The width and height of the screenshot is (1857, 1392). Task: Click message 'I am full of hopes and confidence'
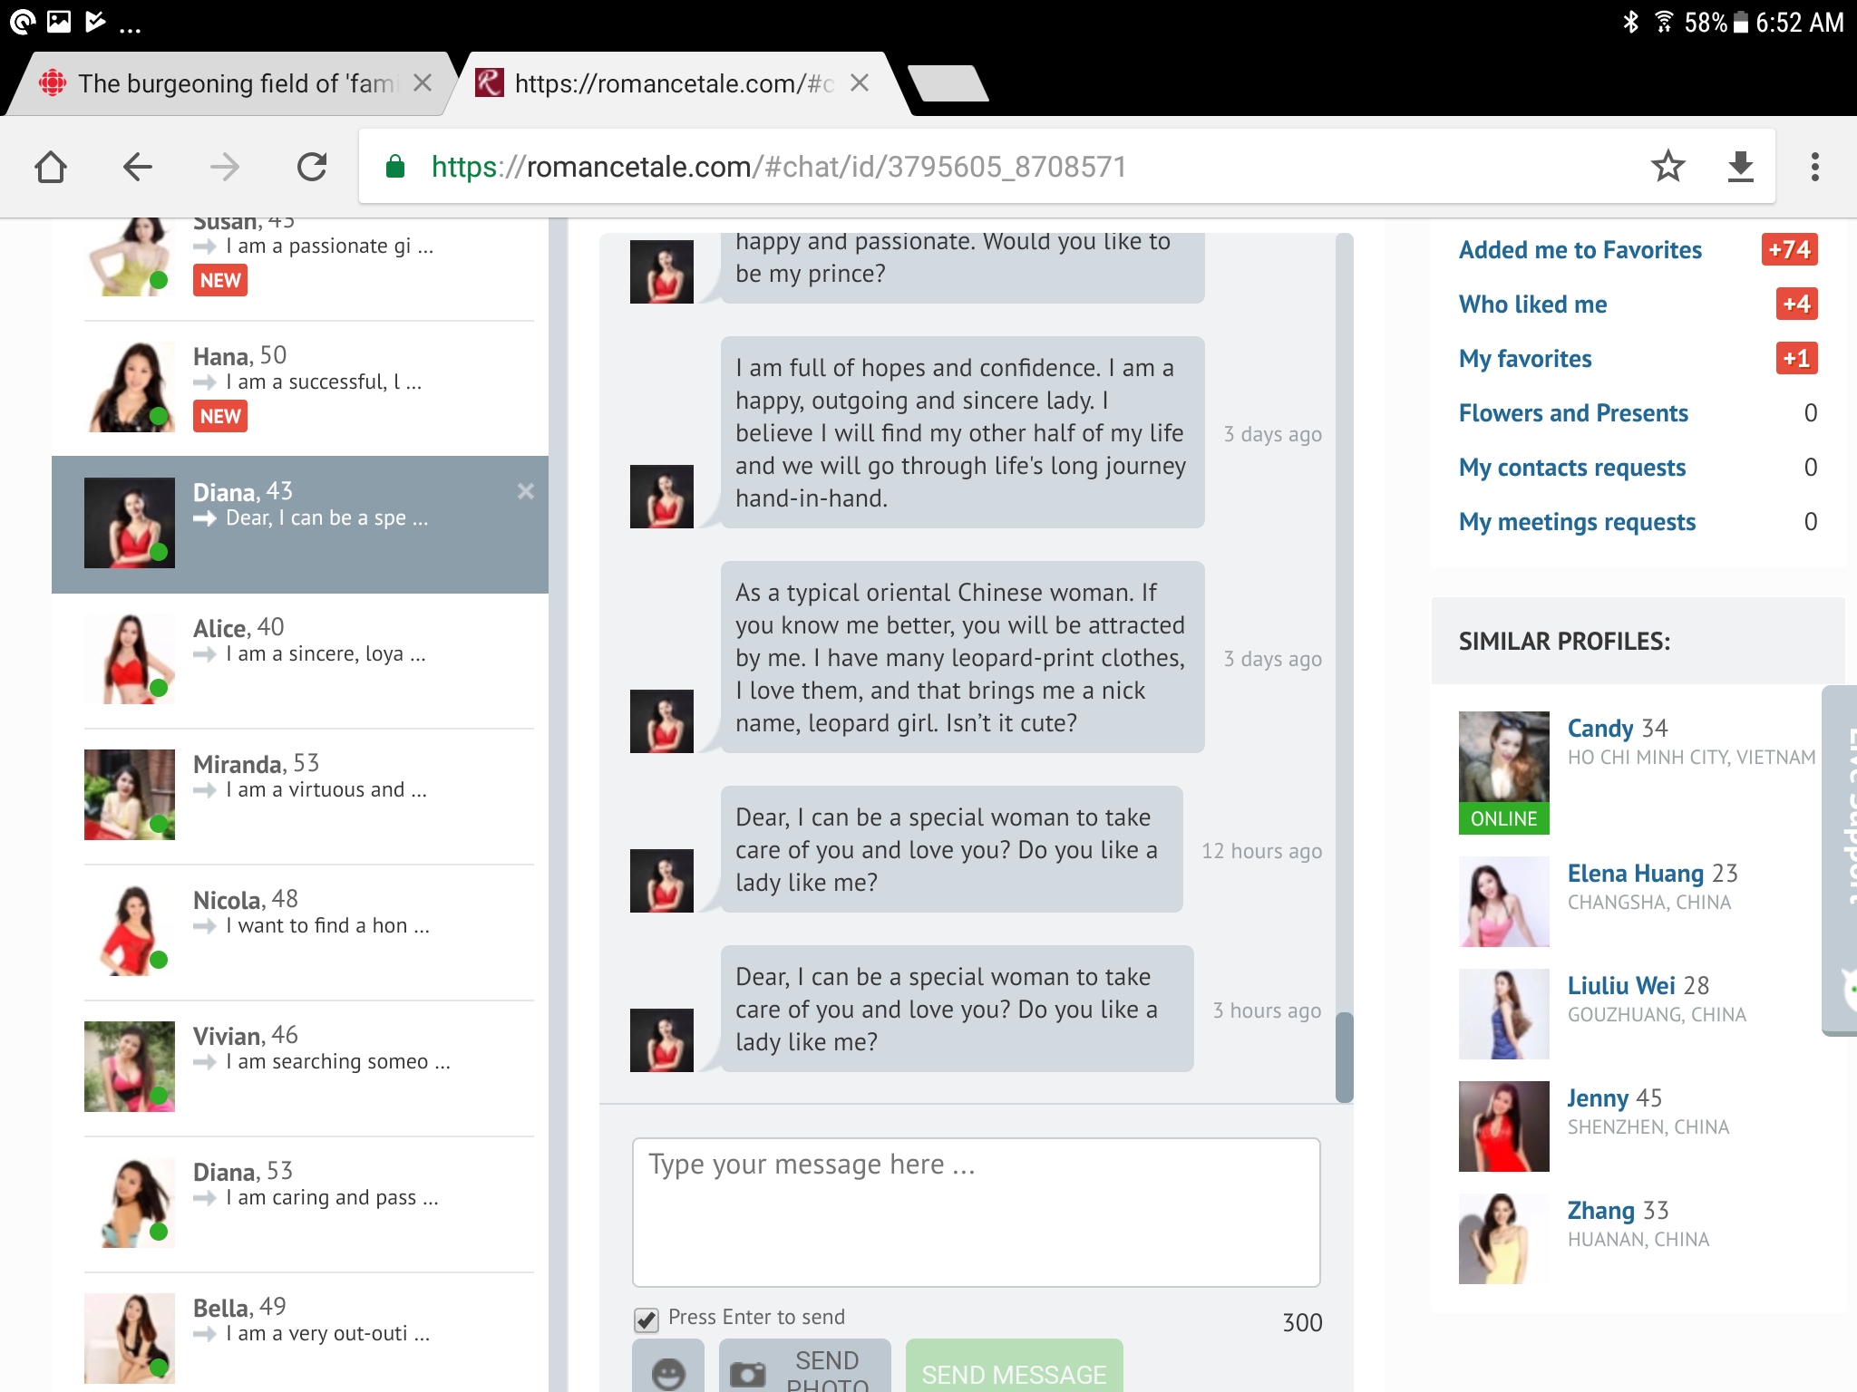click(x=962, y=432)
